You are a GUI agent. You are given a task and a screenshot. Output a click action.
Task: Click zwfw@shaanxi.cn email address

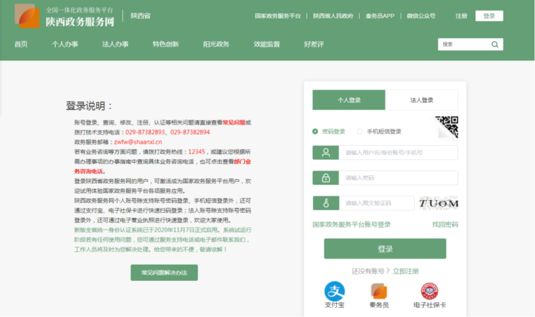click(138, 142)
